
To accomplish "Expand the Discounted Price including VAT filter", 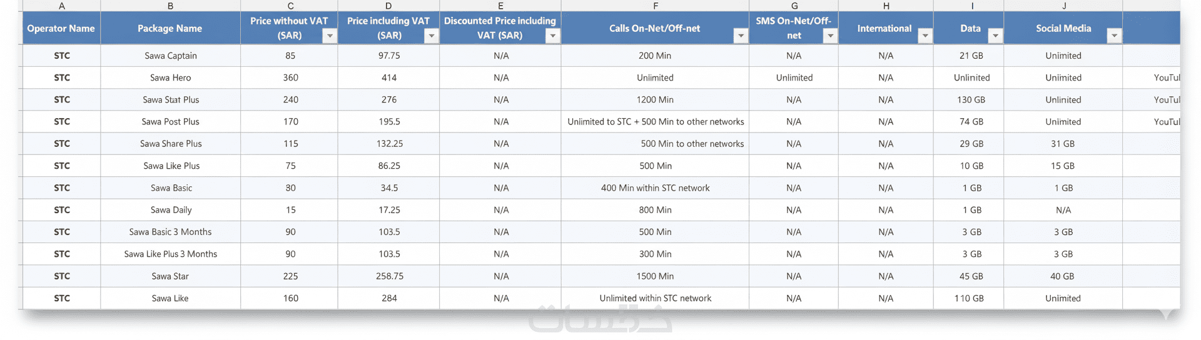I will pyautogui.click(x=552, y=36).
